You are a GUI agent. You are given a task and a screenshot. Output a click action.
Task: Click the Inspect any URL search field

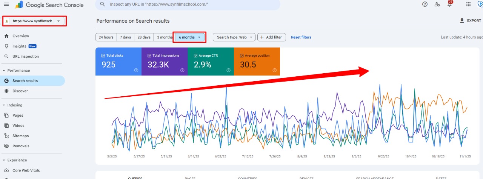(x=189, y=5)
